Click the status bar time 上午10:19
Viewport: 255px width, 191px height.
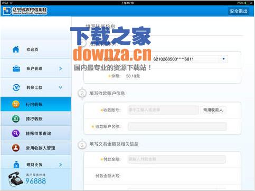tap(127, 3)
